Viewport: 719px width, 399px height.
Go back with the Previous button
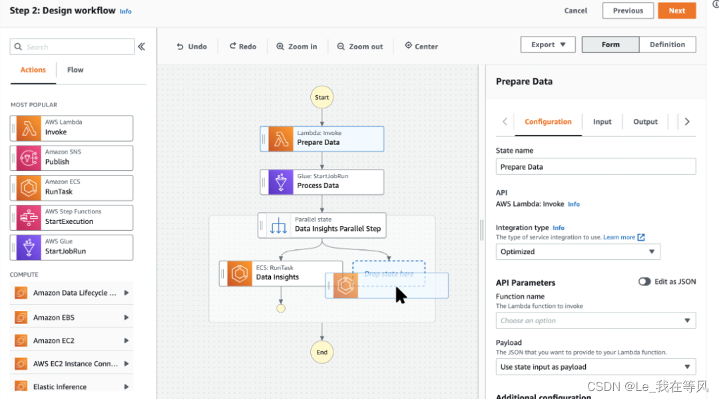tap(628, 11)
